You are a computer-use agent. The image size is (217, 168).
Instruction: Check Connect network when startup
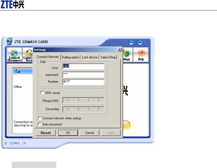pyautogui.click(x=40, y=118)
